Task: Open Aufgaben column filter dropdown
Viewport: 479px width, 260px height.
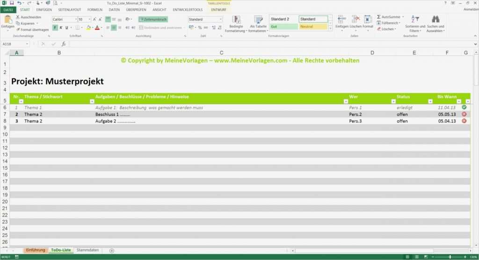Action: pyautogui.click(x=346, y=101)
